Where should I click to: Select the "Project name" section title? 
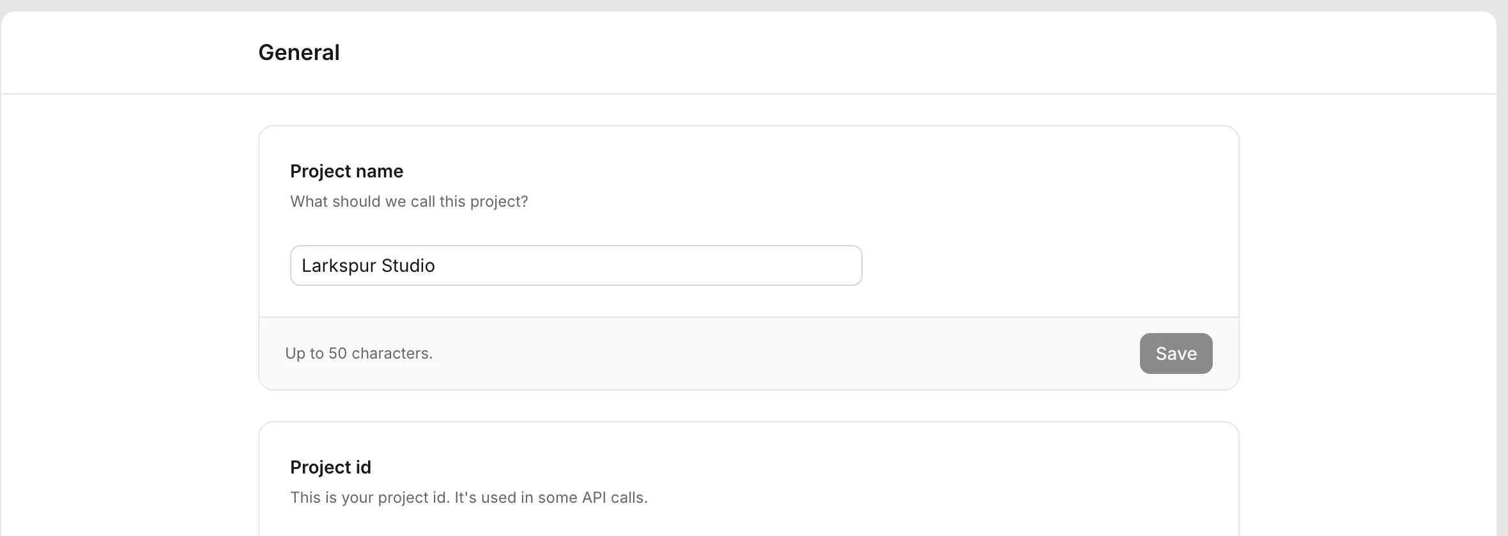346,171
